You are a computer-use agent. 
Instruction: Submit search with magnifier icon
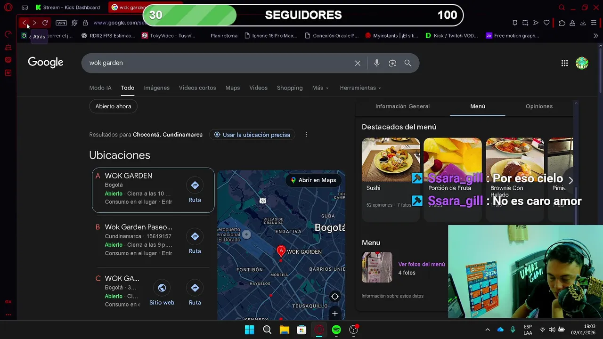tap(408, 63)
